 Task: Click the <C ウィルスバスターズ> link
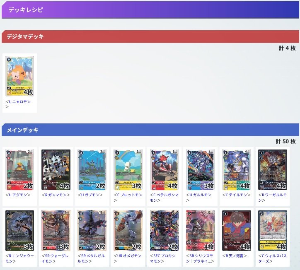273,258
